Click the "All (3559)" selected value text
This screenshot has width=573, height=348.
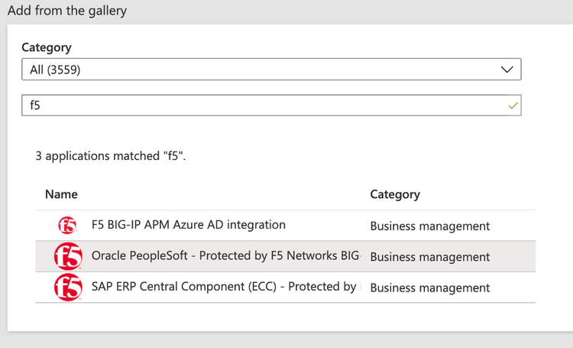(x=55, y=70)
